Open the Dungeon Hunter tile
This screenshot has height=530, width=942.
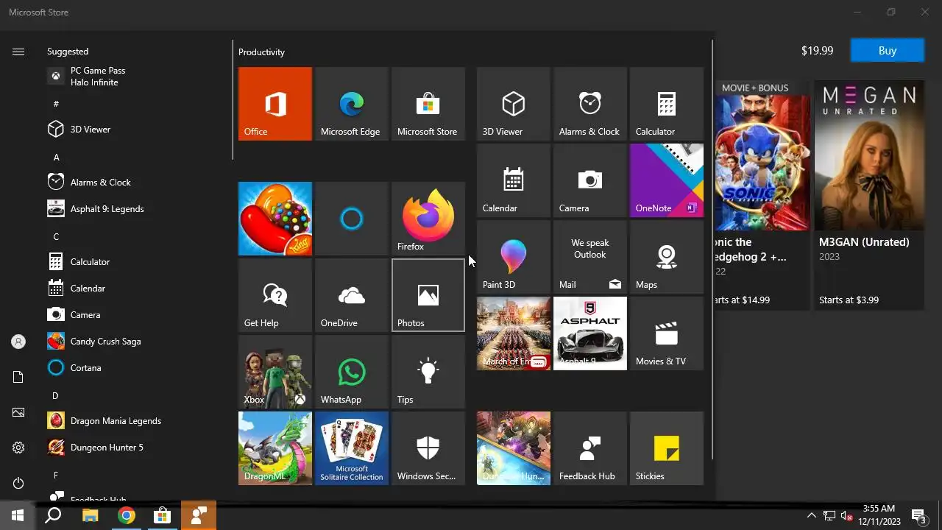point(514,448)
